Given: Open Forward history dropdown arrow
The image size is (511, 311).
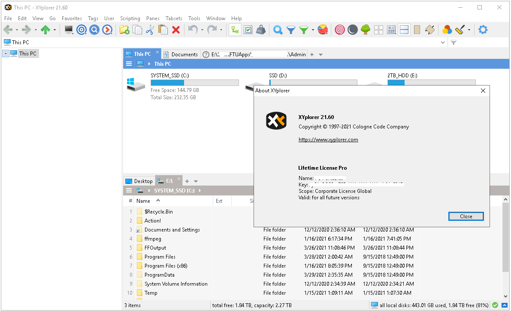Looking at the screenshot, I should 36,30.
